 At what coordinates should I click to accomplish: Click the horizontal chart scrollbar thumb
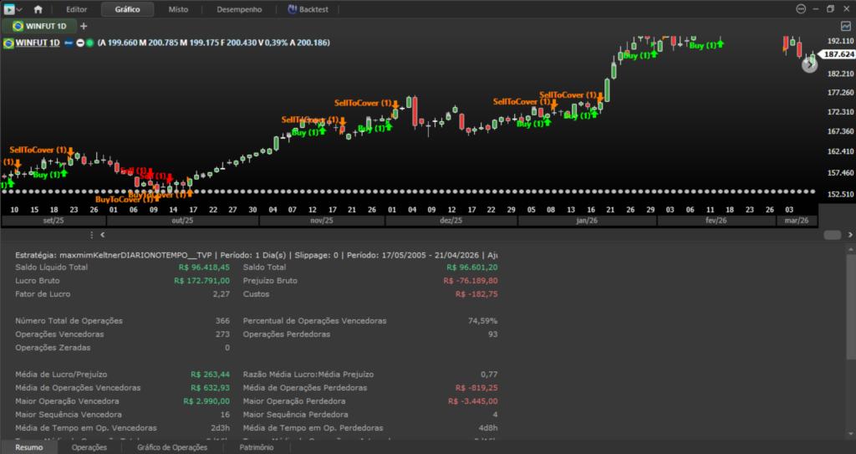[x=832, y=235]
